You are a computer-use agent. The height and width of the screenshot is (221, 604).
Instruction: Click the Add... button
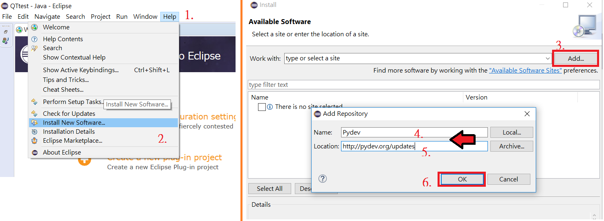point(576,58)
